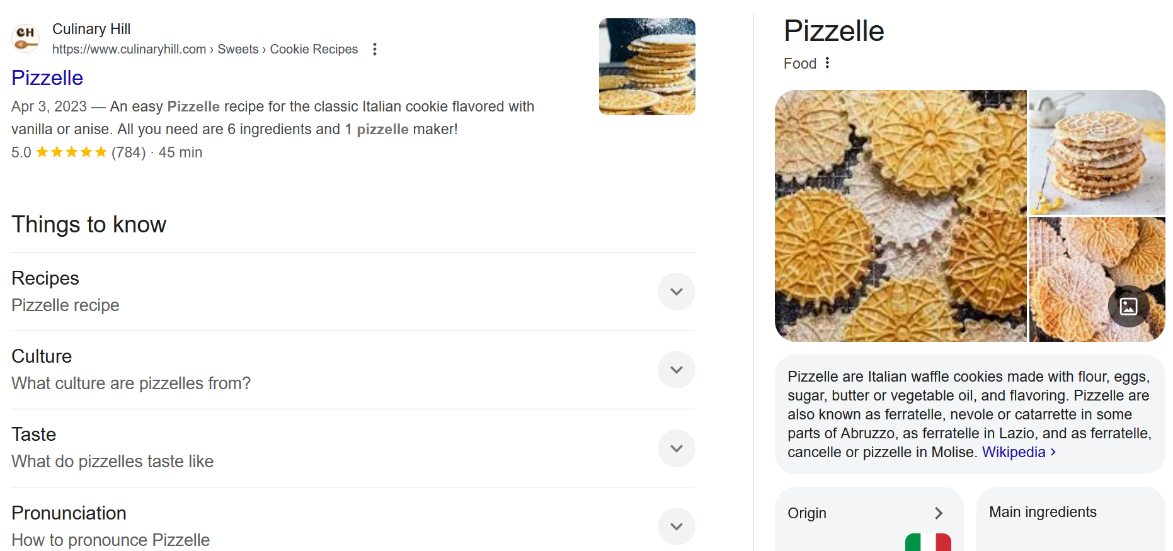Screen dimensions: 1173x551
Task: Open the Food knowledge panel more options
Action: [x=827, y=63]
